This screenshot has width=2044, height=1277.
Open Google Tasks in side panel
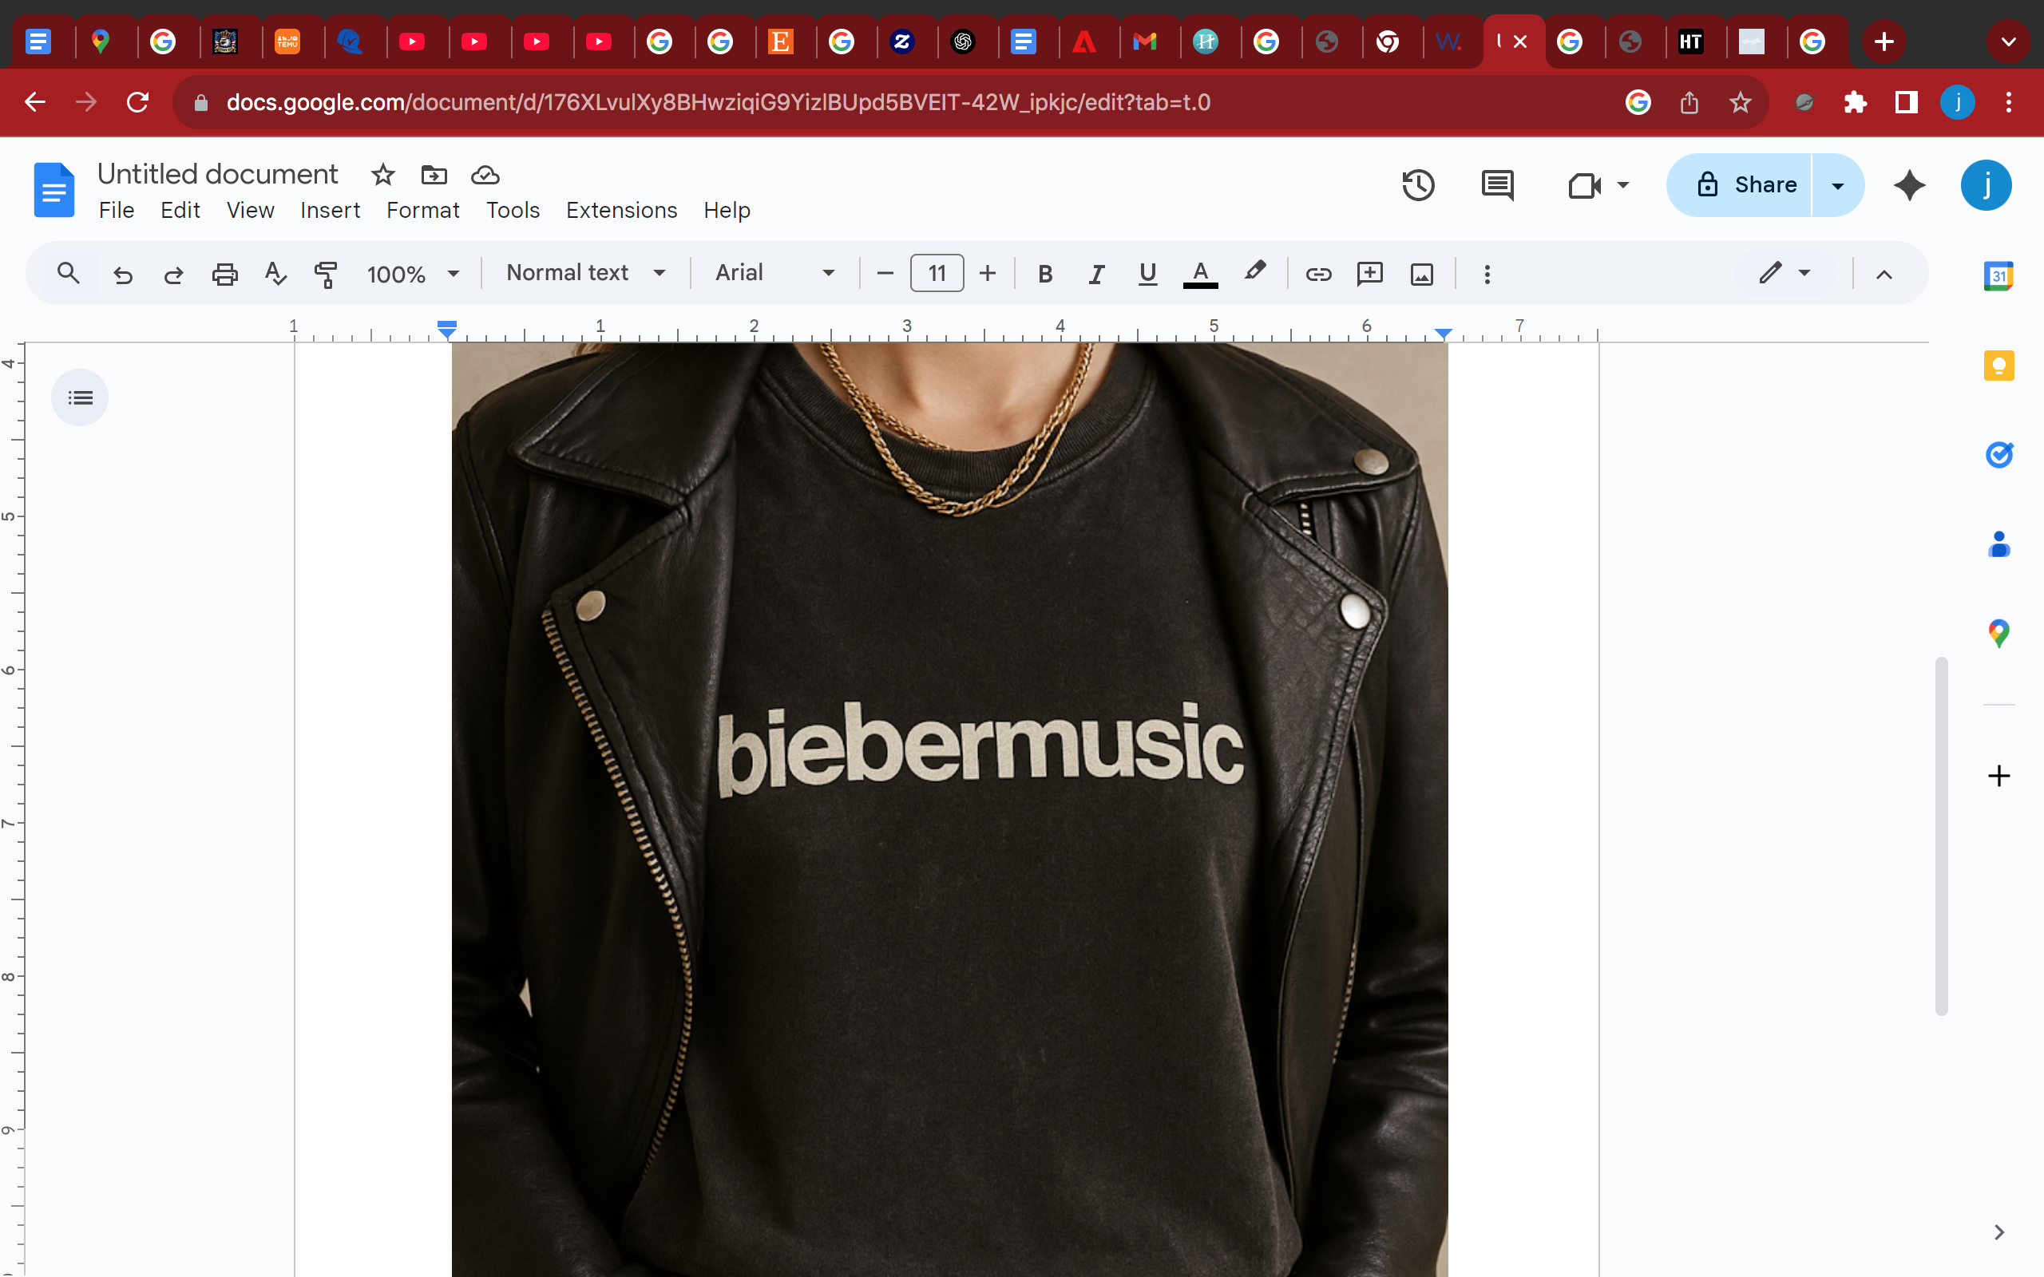(x=1998, y=454)
